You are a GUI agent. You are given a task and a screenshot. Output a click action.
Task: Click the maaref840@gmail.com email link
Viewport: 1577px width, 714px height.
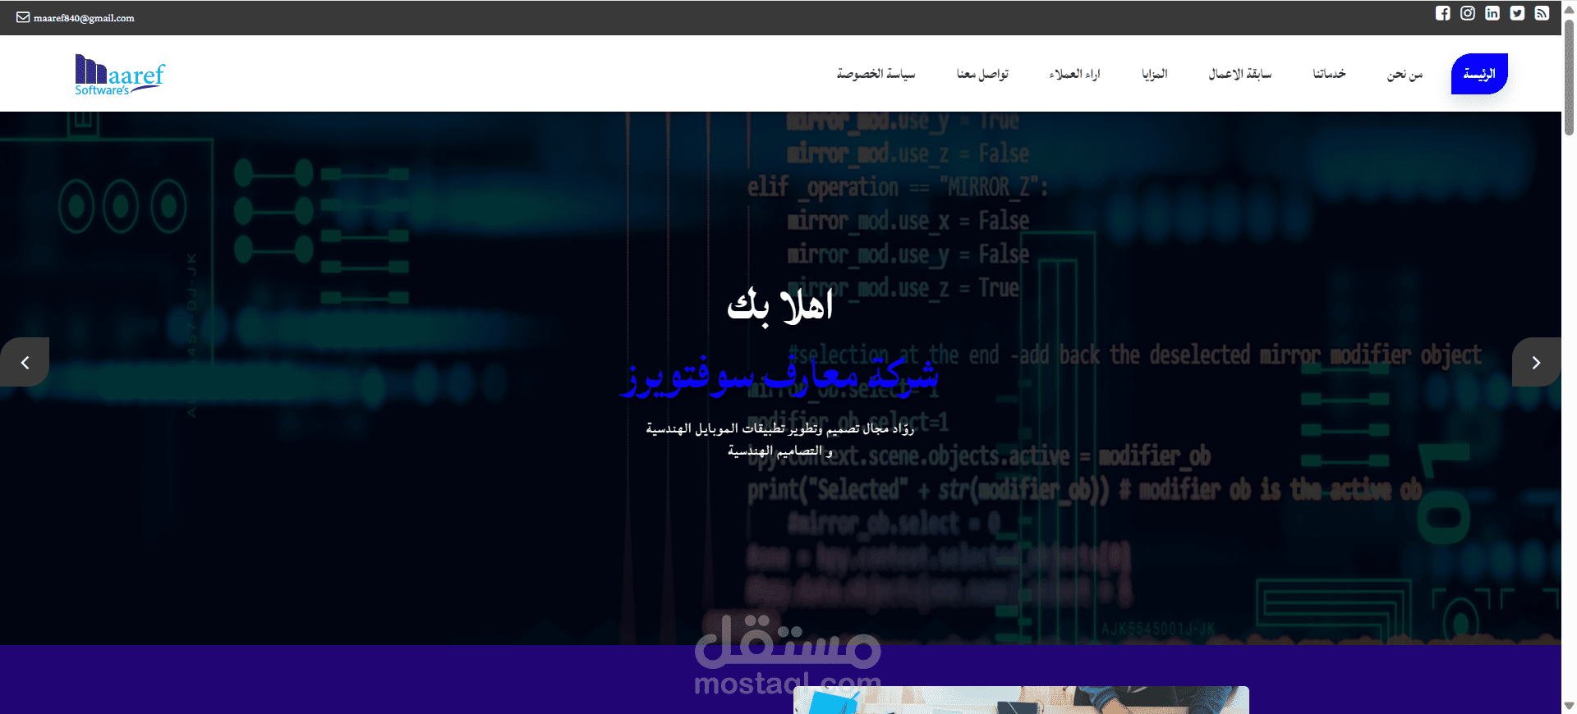[x=84, y=18]
